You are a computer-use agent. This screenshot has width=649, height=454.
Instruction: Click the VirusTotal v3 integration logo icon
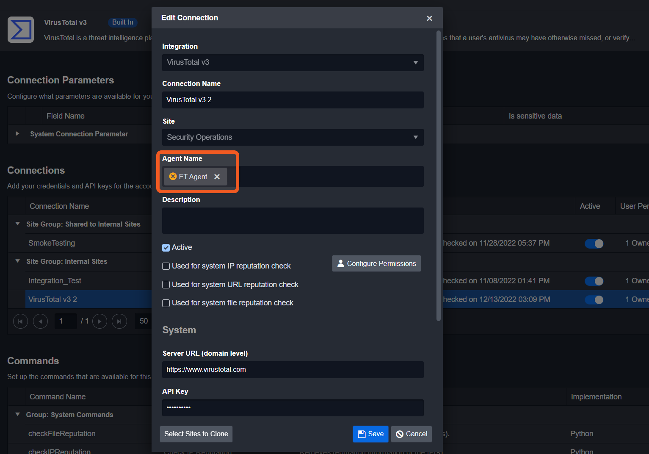click(x=21, y=30)
